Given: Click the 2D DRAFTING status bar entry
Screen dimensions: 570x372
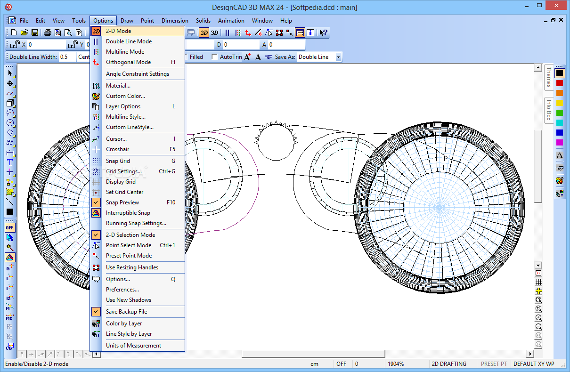Looking at the screenshot, I should tap(449, 364).
